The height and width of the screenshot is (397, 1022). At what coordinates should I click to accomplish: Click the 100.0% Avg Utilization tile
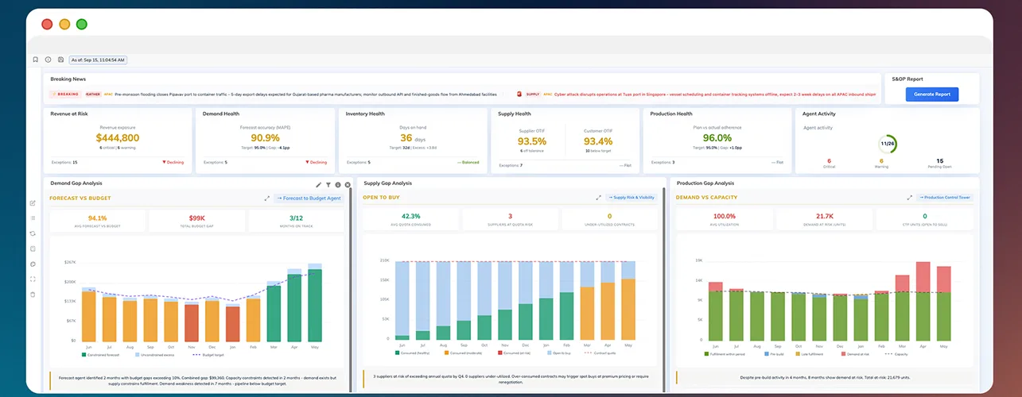[x=725, y=219]
